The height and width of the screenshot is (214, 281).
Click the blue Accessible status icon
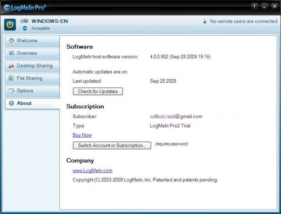[25, 28]
